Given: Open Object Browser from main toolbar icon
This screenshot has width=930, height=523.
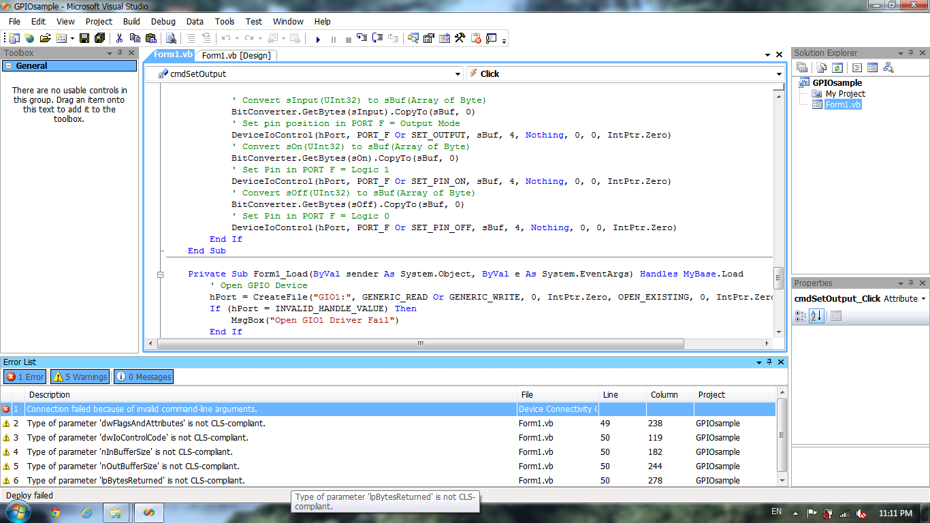Looking at the screenshot, I should pyautogui.click(x=444, y=39).
